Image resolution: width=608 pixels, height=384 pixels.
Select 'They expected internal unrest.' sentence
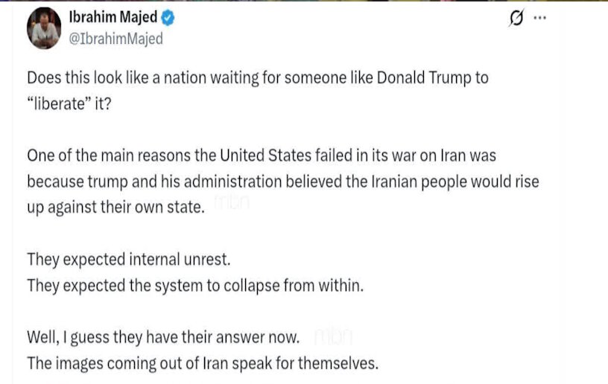(129, 260)
